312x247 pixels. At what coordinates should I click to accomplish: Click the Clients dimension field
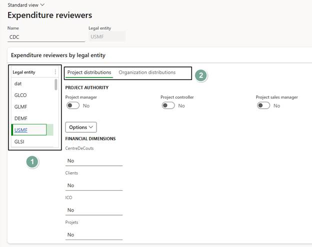[93, 185]
